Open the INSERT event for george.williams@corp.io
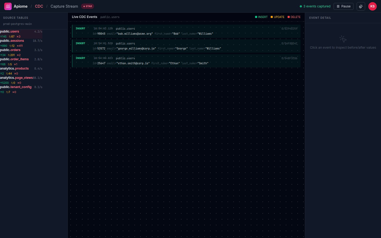The width and height of the screenshot is (381, 238). pyautogui.click(x=186, y=46)
